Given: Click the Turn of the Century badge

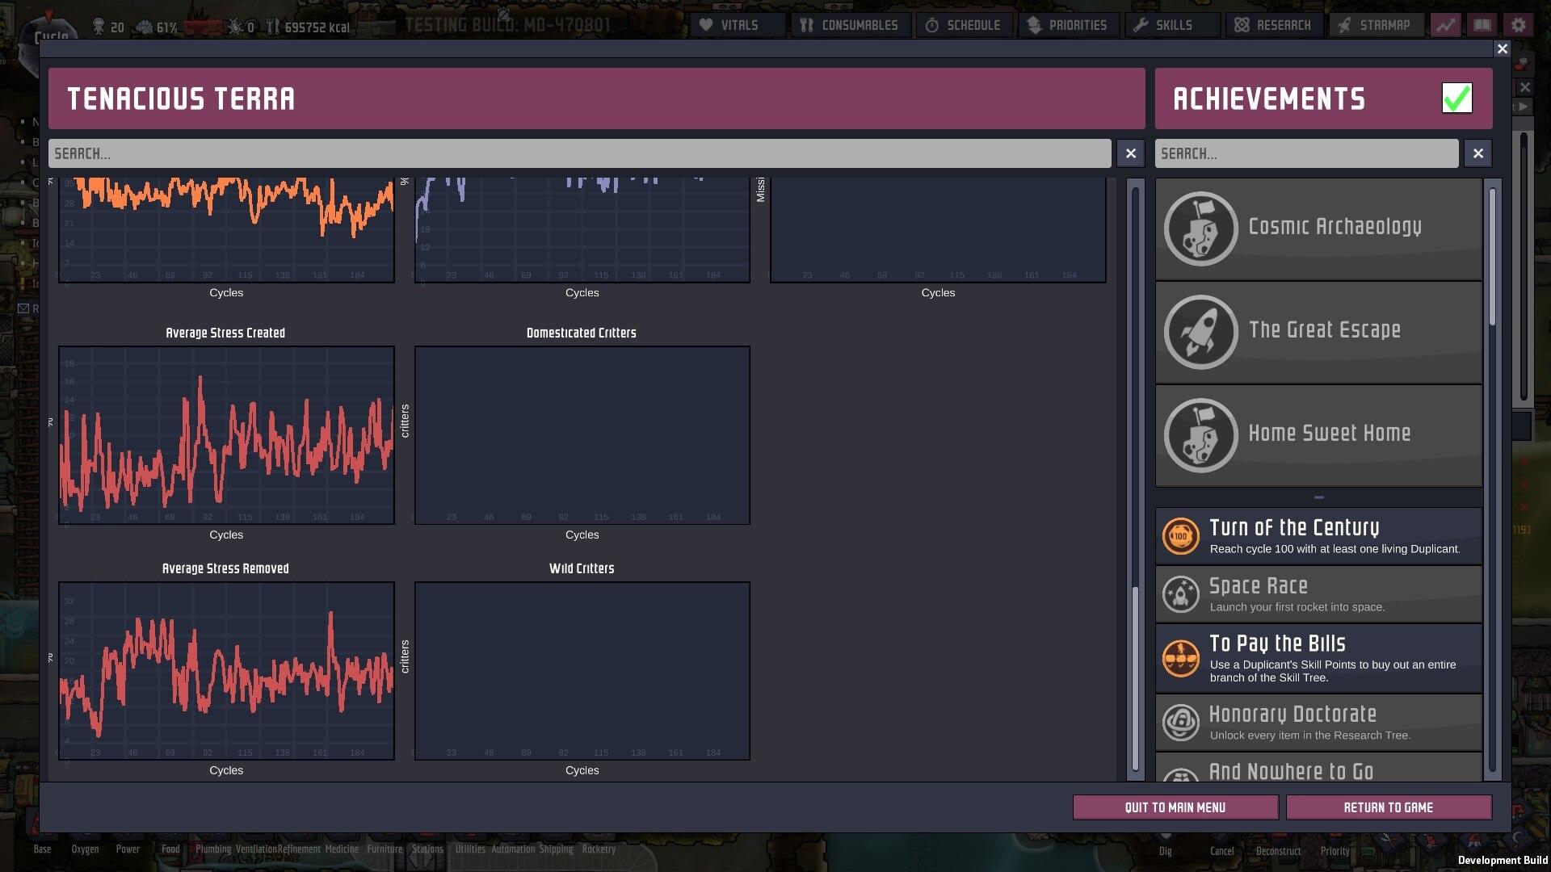Looking at the screenshot, I should [1180, 536].
